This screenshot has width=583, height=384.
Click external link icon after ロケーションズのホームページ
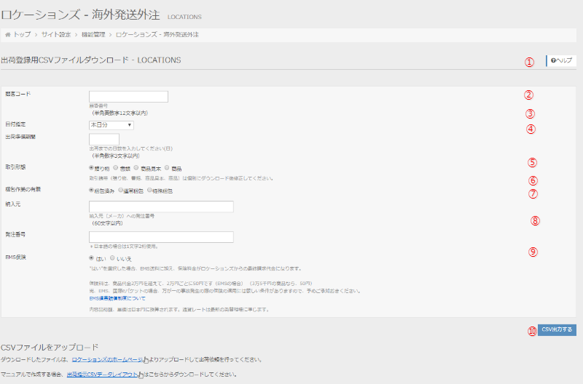146,359
